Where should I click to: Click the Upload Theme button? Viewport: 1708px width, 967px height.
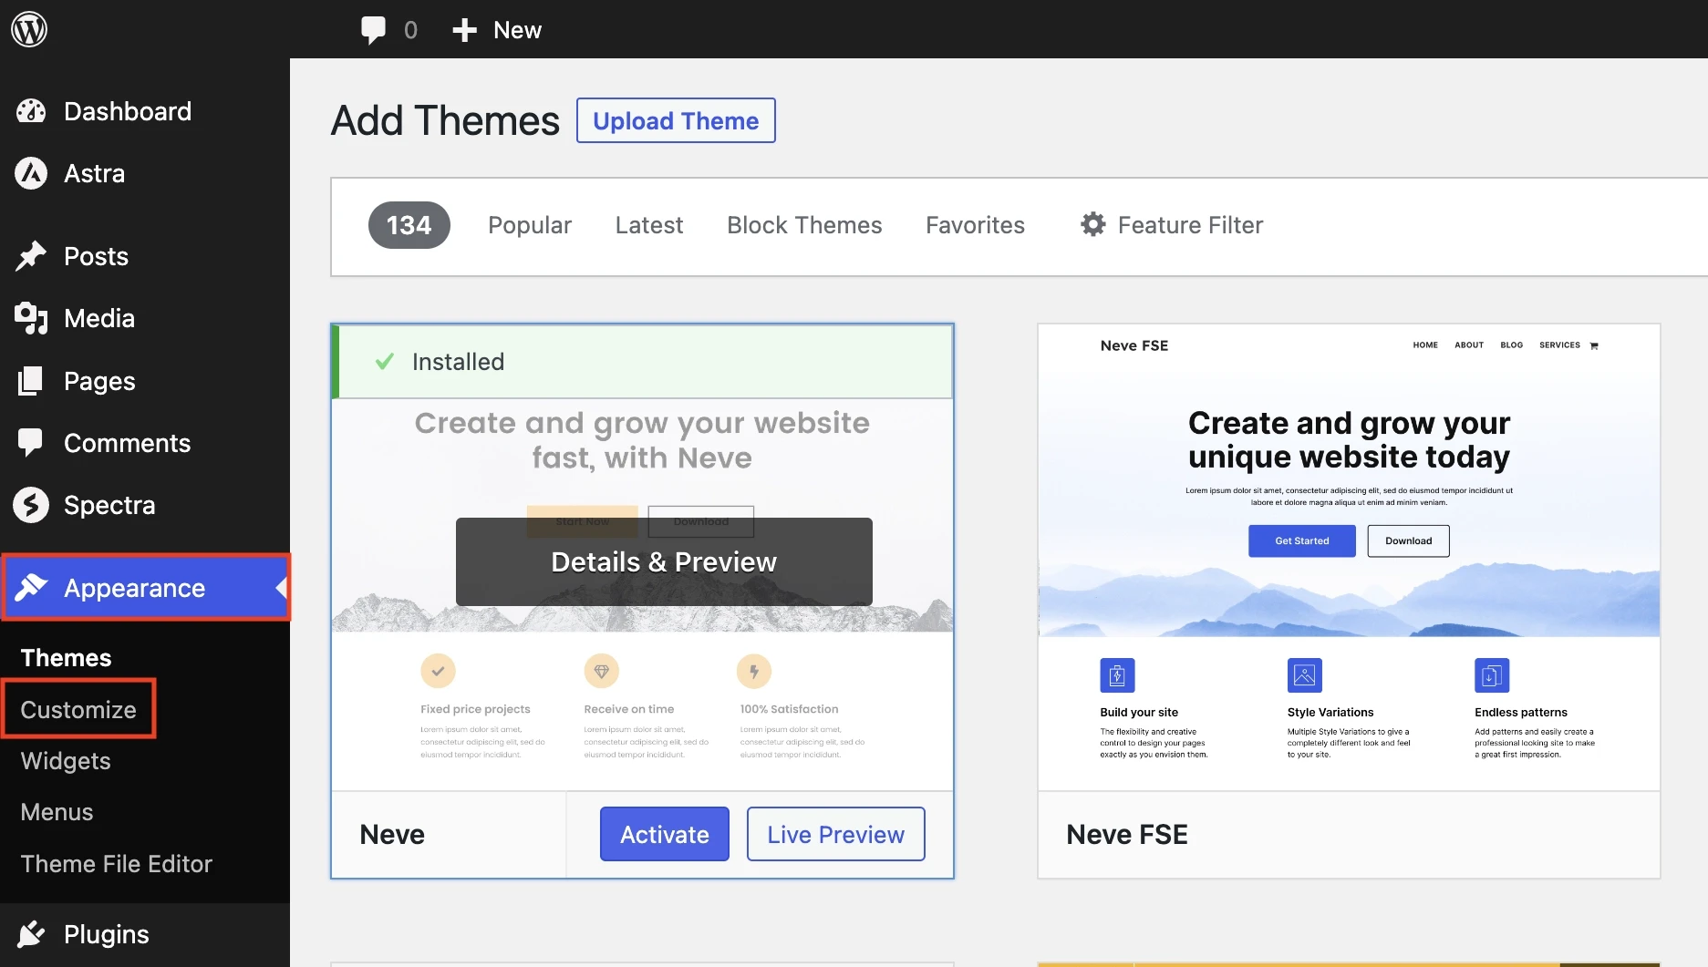(x=676, y=120)
